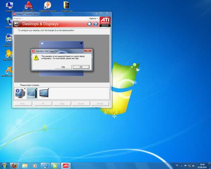Viewport: 211px width, 169px height.
Task: Click the Desktops & Displays monitor icon
Action: tap(16, 24)
